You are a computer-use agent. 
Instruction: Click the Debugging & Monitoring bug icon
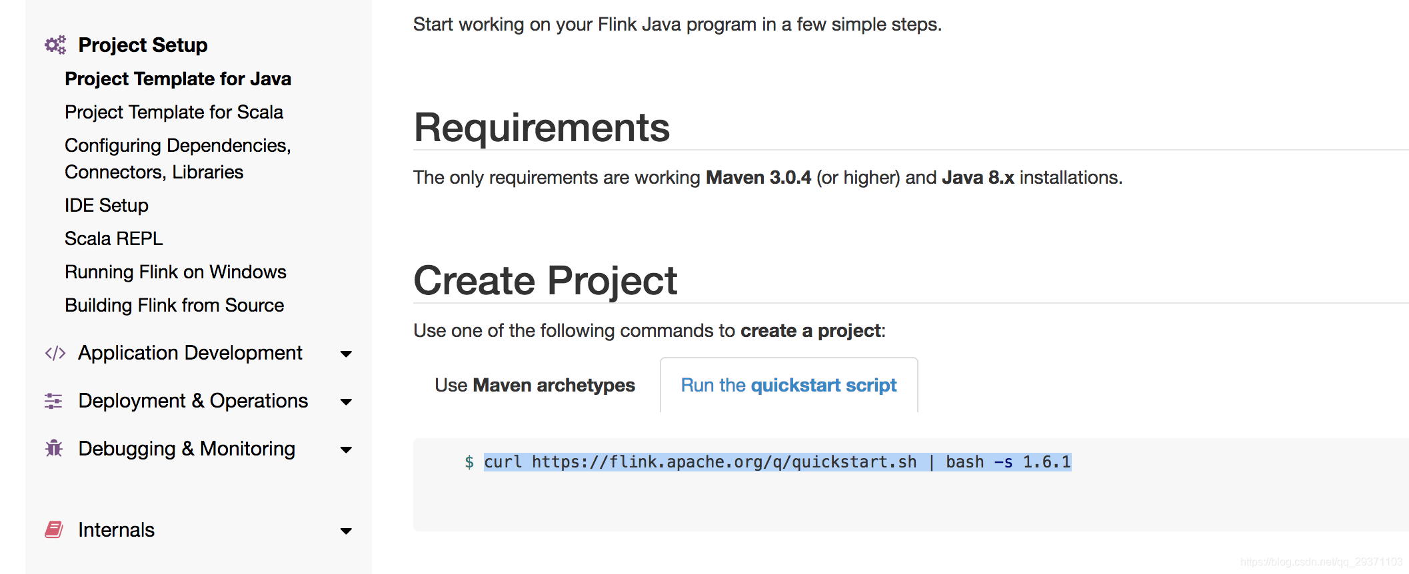coord(54,448)
